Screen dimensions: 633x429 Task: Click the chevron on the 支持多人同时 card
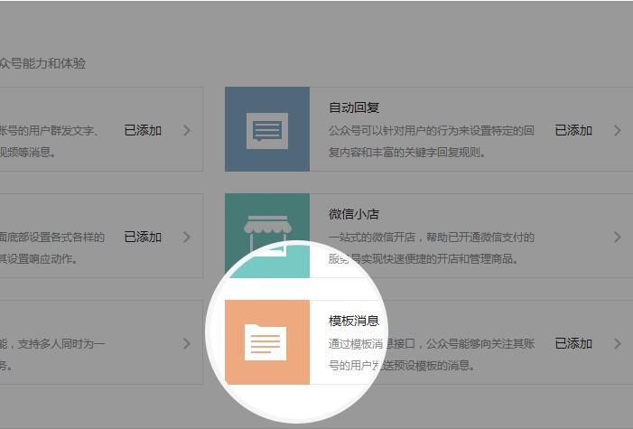click(x=186, y=343)
